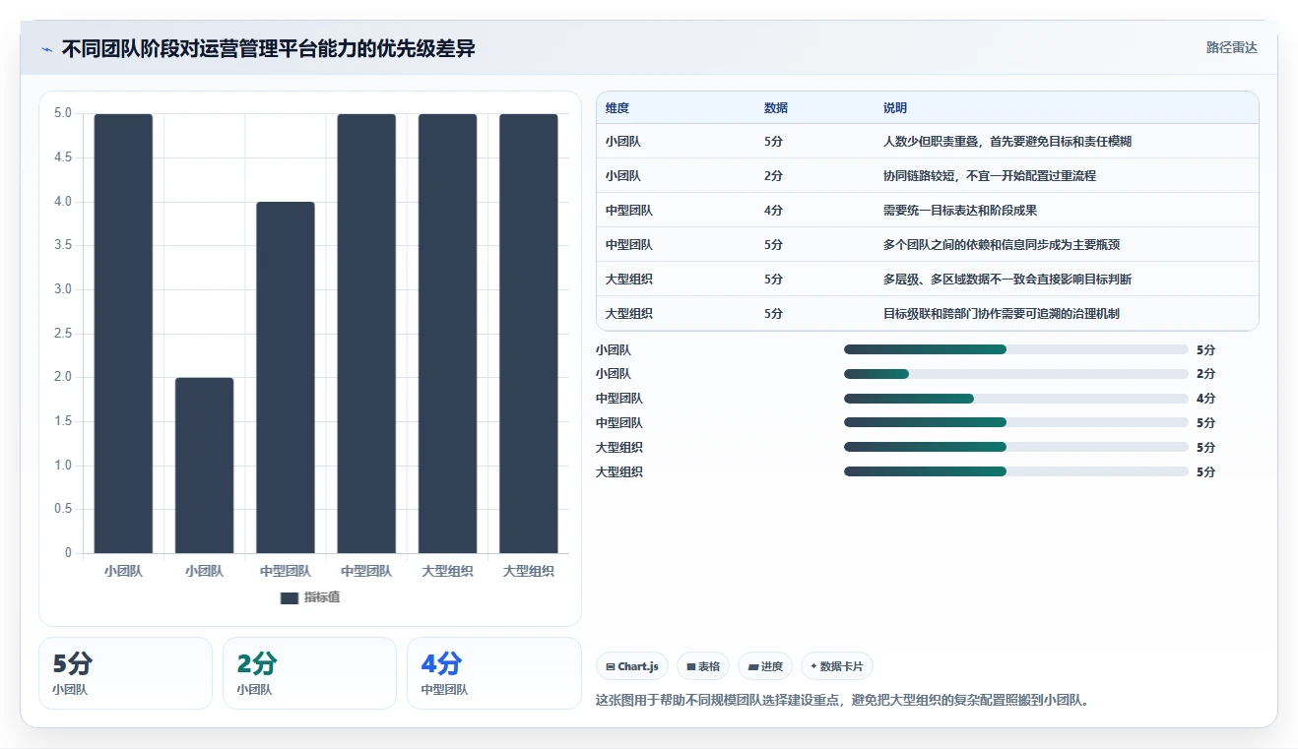This screenshot has width=1298, height=749.
Task: Click the 4分 value beside the progress bars
Action: click(x=1205, y=399)
